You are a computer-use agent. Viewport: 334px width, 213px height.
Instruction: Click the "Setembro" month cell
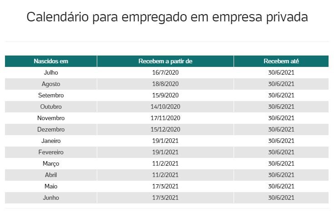(x=51, y=95)
